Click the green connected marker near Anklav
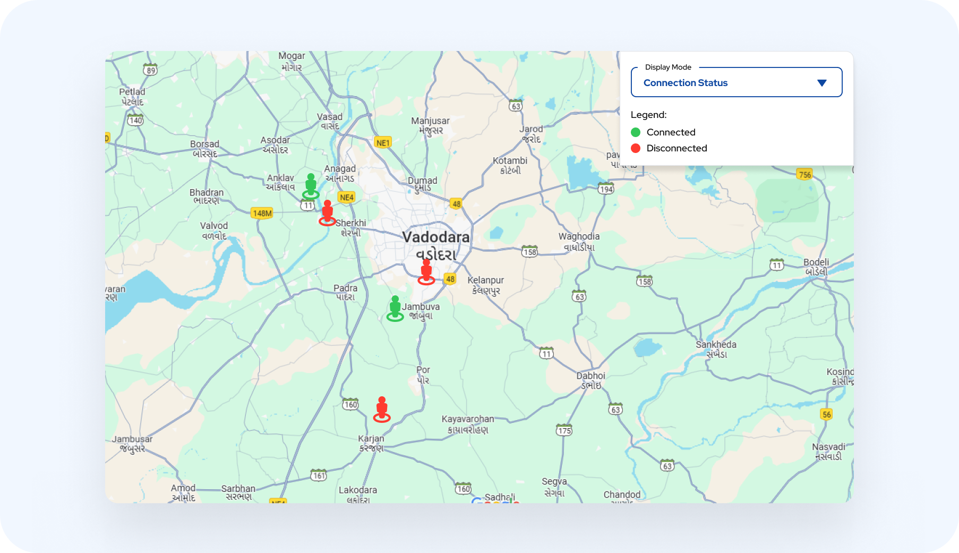Viewport: 959px width, 553px height. click(311, 186)
